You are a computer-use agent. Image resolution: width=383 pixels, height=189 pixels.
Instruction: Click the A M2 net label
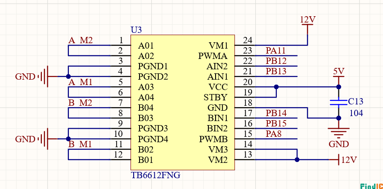81,40
